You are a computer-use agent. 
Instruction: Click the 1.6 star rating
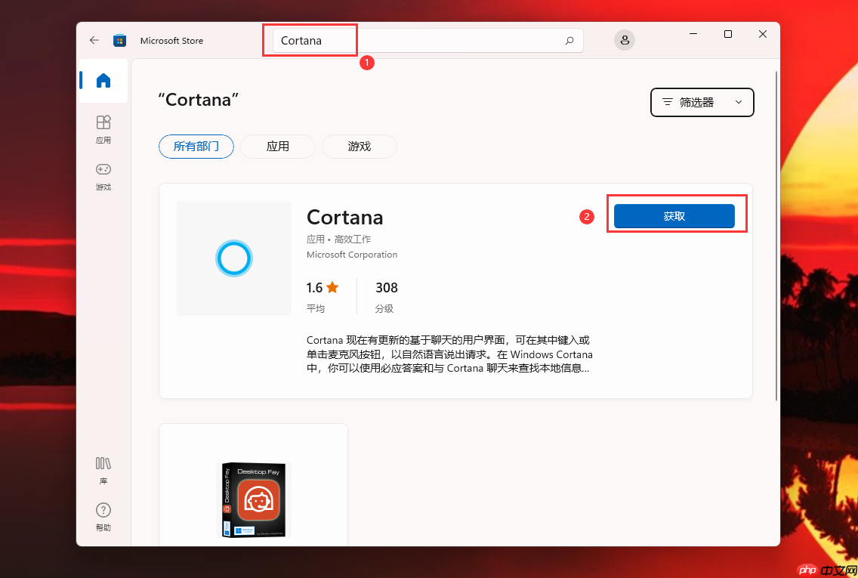coord(323,288)
